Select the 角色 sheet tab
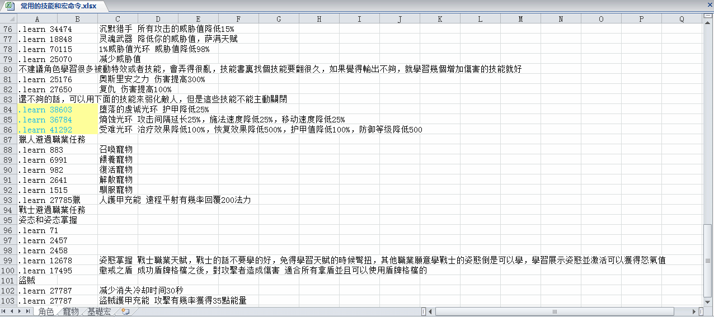Viewport: 714px width, 317px height. coord(46,311)
